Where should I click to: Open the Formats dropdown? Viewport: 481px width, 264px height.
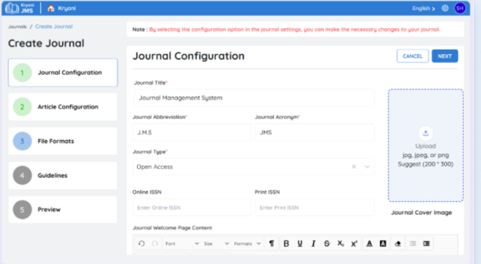[x=247, y=243]
